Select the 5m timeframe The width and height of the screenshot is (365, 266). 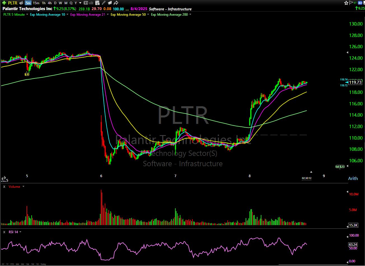[28, 3]
